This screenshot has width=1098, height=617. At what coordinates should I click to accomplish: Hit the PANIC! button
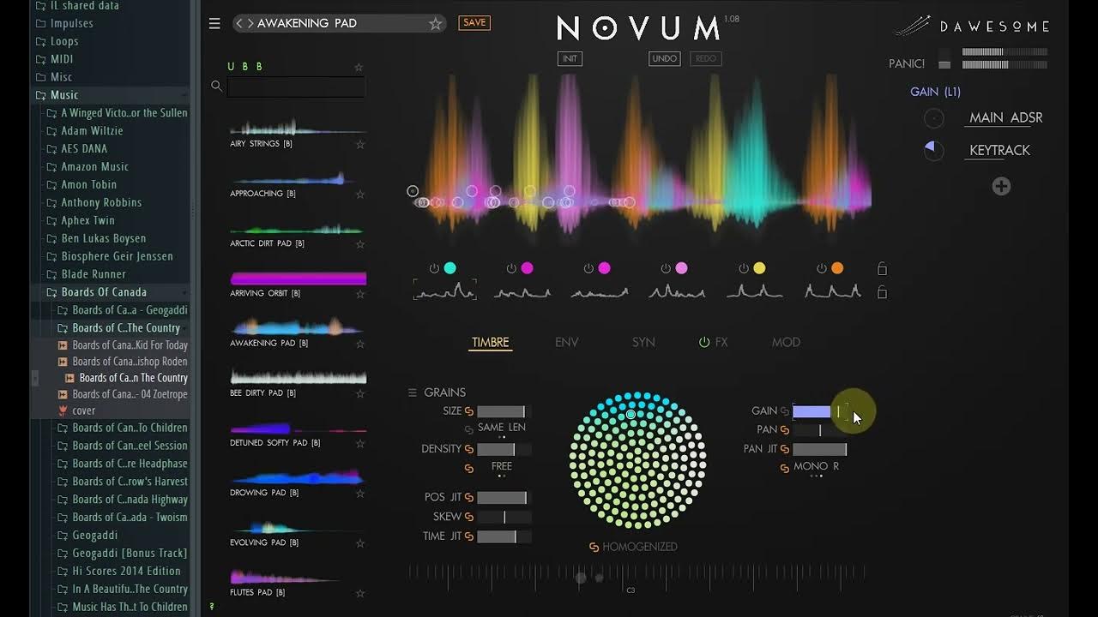[944, 64]
